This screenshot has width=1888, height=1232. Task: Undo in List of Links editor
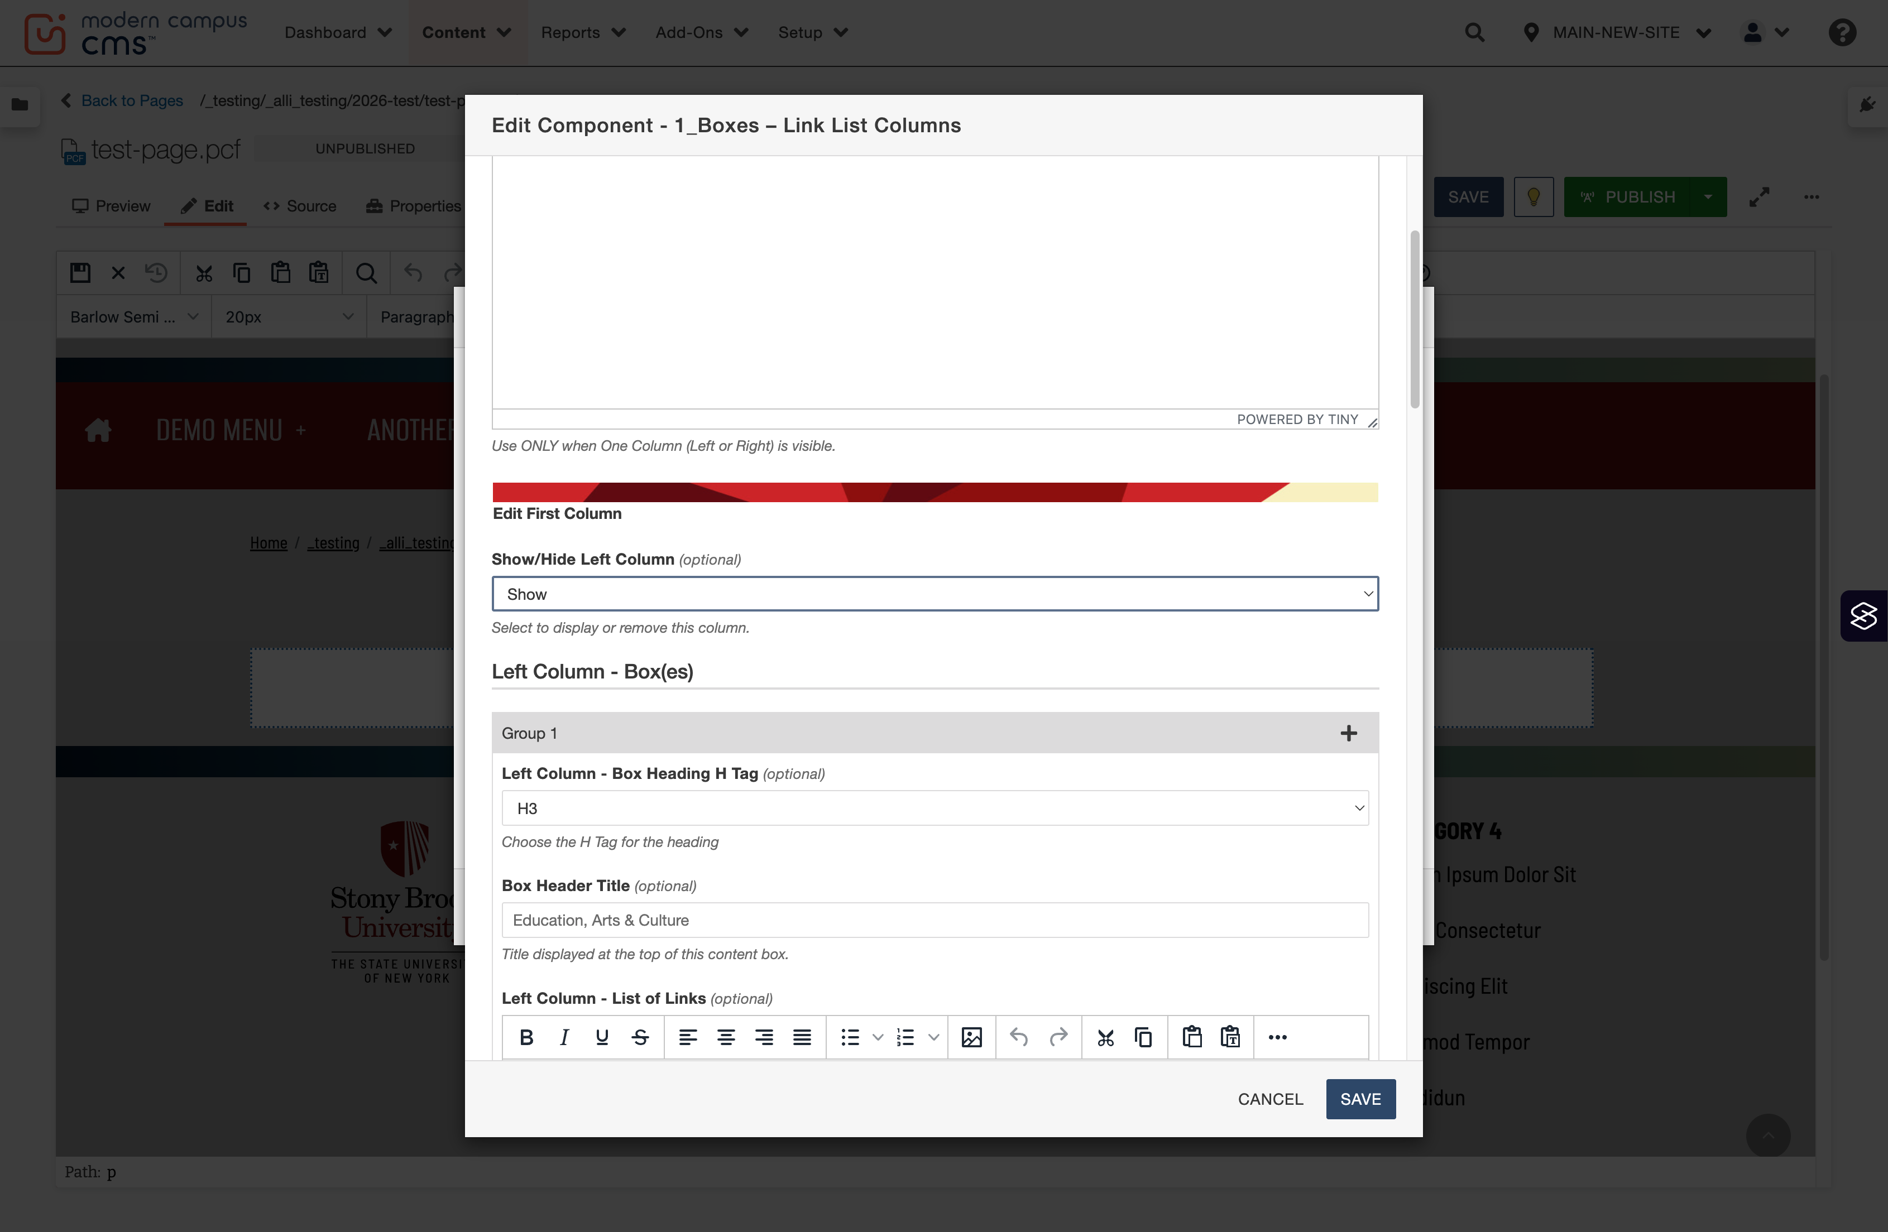click(x=1019, y=1037)
